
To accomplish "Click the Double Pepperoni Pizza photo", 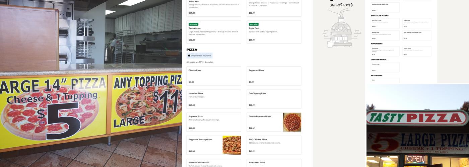I will tap(292, 122).
